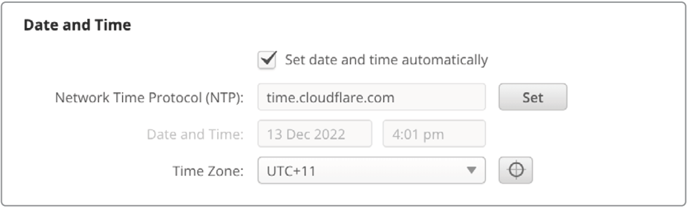Click the 4:01 pm time field
Viewport: 687px width, 208px height.
point(434,134)
